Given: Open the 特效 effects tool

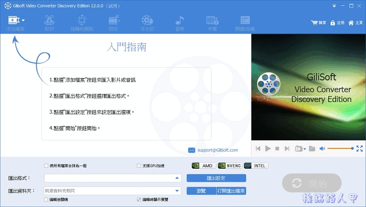Looking at the screenshot, I should (x=114, y=23).
